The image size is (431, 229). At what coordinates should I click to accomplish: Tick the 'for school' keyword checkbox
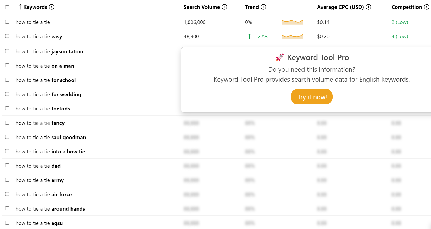[7, 80]
